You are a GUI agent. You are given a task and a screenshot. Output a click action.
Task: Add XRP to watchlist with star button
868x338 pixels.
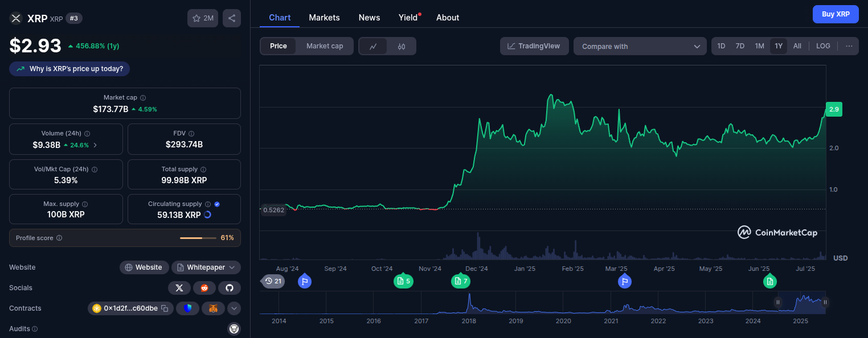(203, 18)
